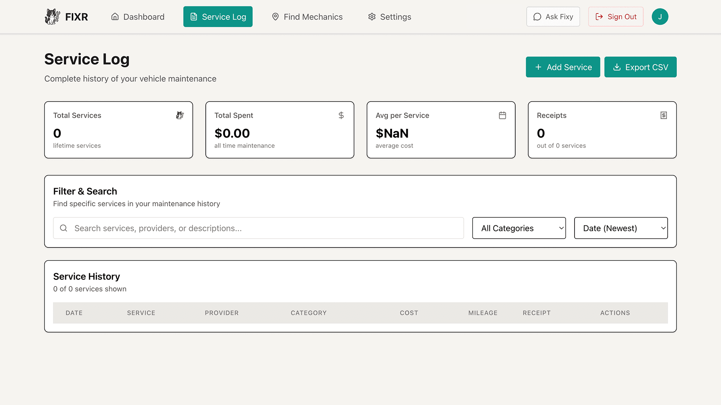Screen dimensions: 721x405
Task: Click the chat bubble icon in Ask Fixy
Action: [537, 16]
